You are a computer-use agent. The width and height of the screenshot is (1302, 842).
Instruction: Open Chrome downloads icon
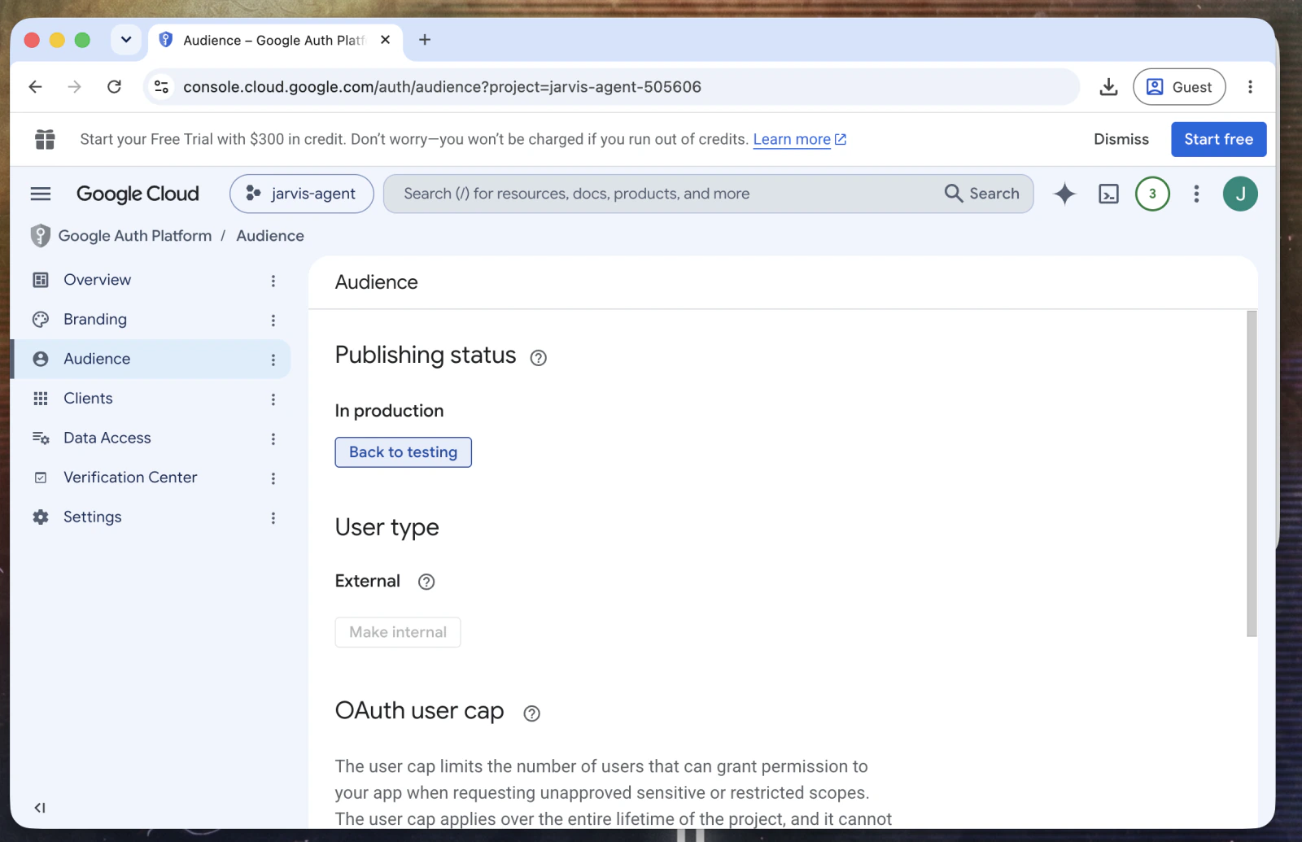[1108, 87]
